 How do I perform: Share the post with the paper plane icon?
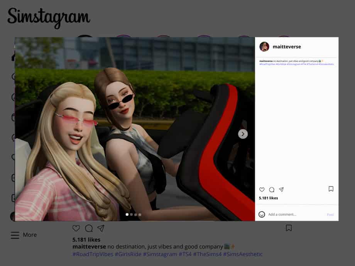coord(281,190)
